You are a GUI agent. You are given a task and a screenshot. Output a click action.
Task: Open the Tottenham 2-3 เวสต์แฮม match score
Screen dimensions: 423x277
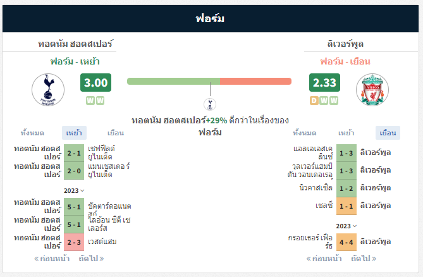click(74, 242)
